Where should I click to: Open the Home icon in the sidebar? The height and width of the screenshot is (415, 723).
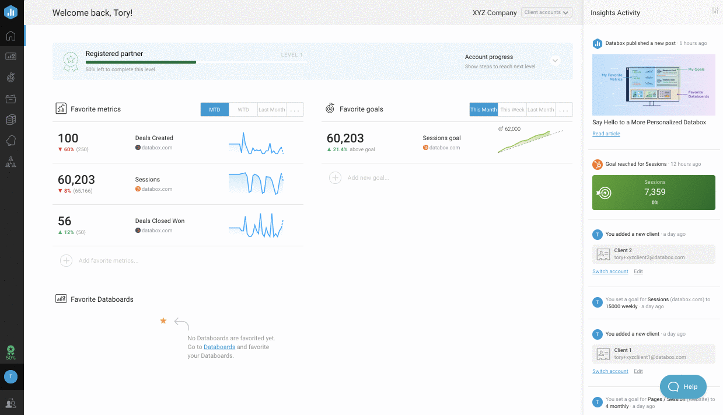point(11,36)
